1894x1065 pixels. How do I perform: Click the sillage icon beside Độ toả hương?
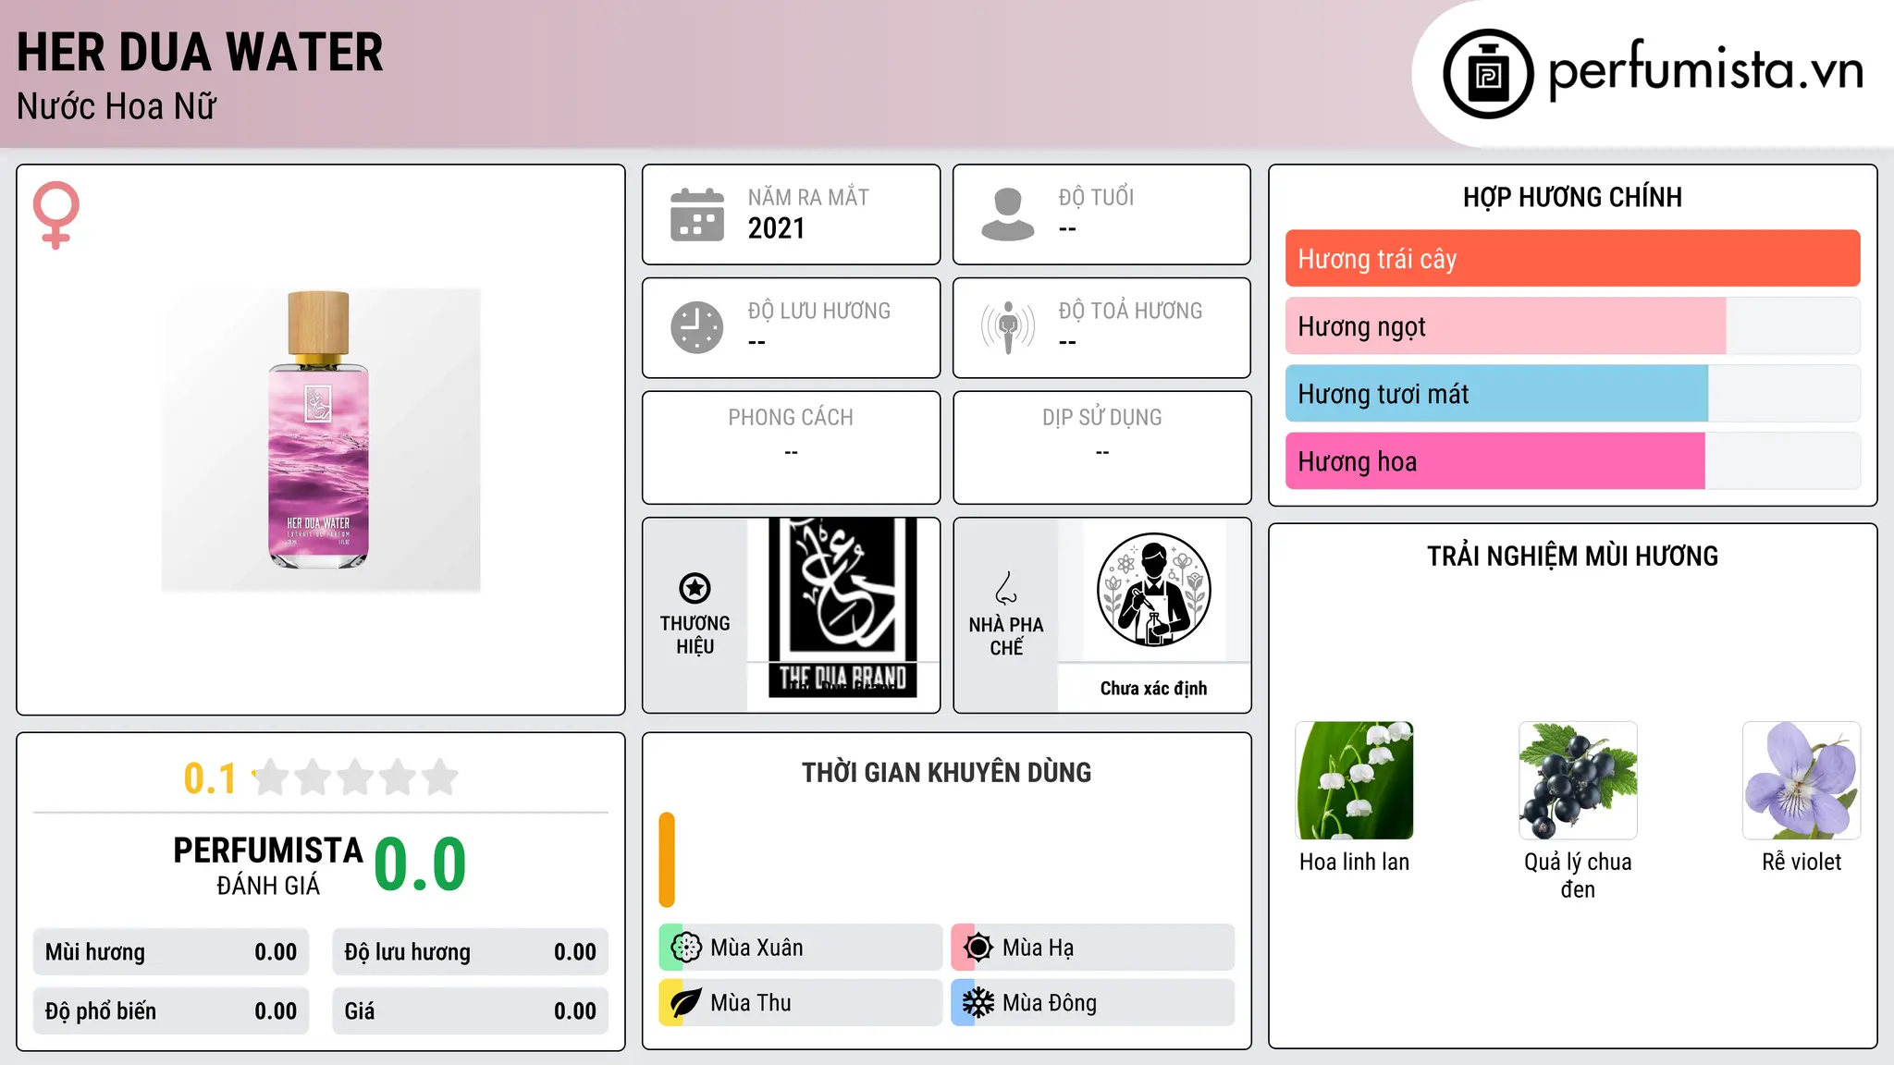pyautogui.click(x=1008, y=327)
